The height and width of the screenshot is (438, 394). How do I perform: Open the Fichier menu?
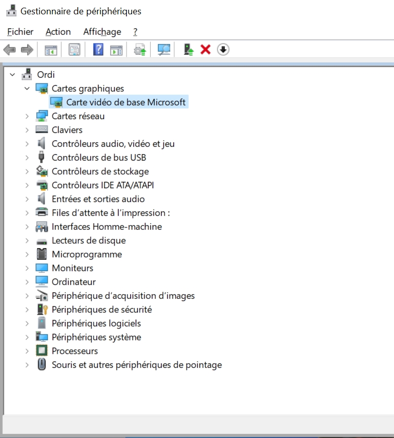[20, 32]
